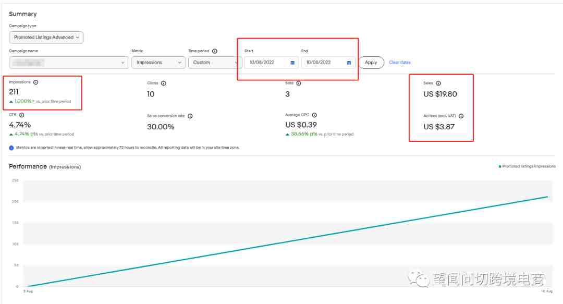563x304 pixels.
Task: Open the Start date calendar icon
Action: click(292, 63)
